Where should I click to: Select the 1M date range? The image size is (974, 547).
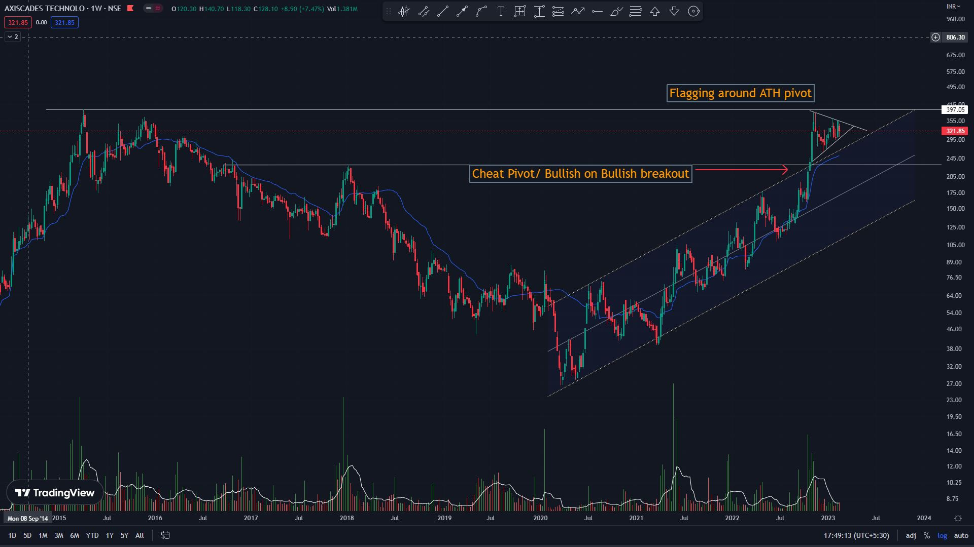point(43,535)
